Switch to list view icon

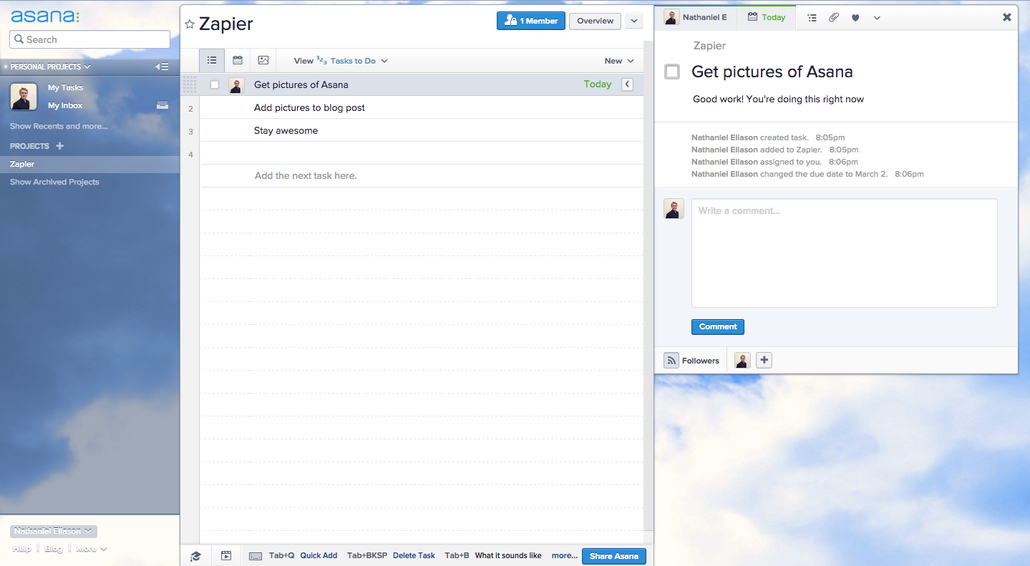212,61
